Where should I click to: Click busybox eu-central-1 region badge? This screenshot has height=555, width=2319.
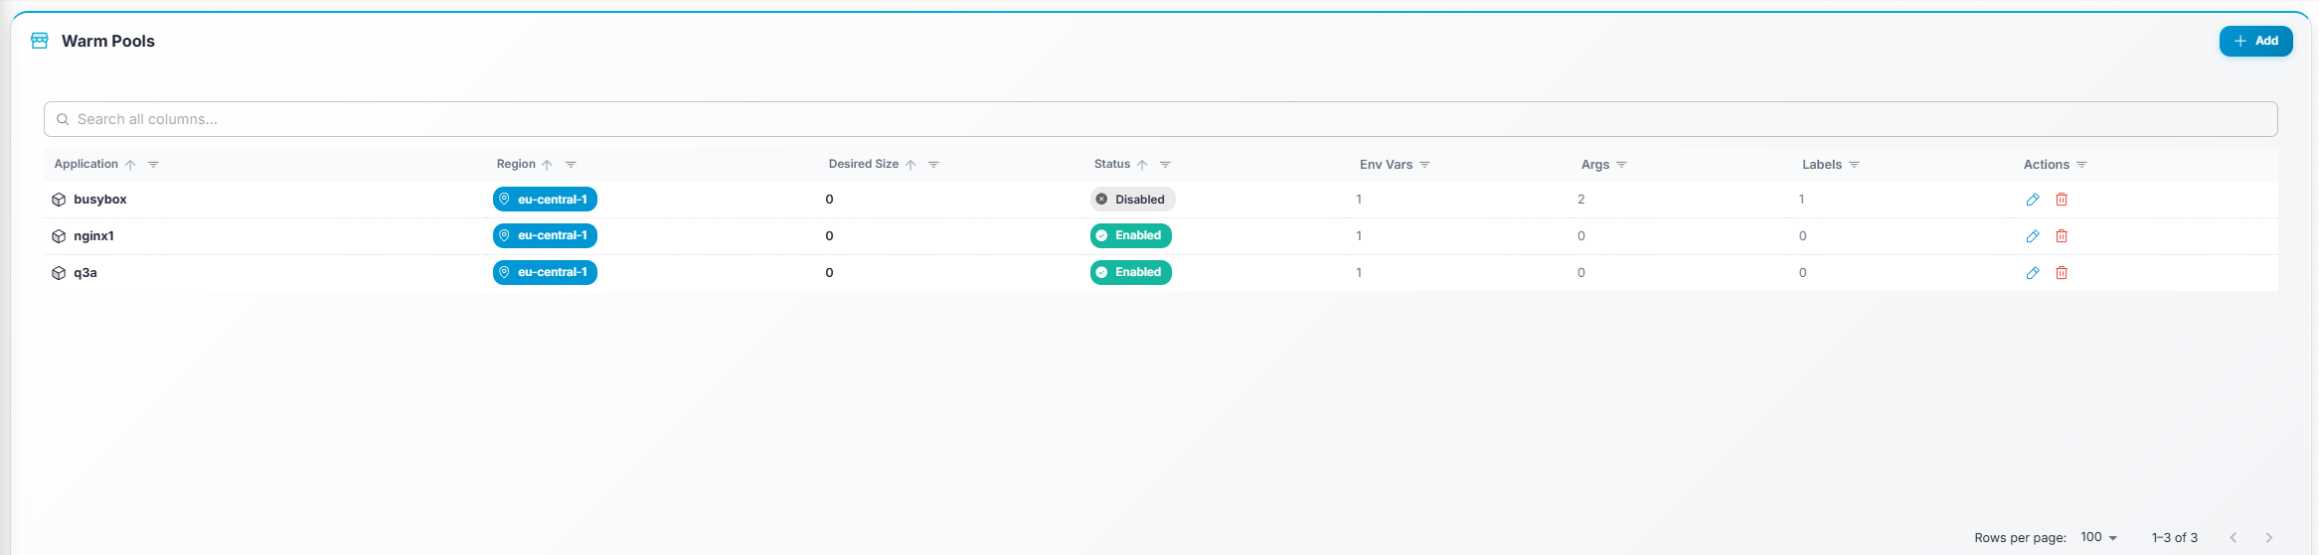[x=545, y=200]
